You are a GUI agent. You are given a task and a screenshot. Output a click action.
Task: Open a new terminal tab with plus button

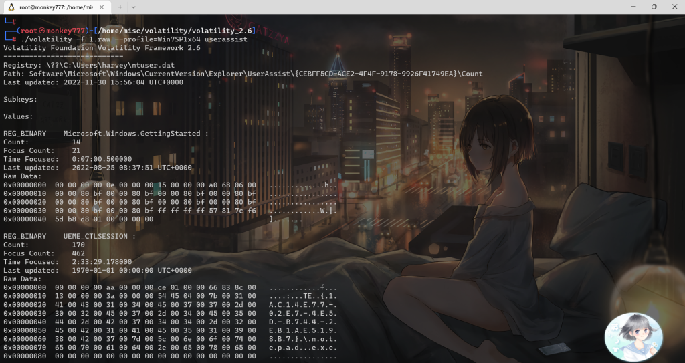120,7
